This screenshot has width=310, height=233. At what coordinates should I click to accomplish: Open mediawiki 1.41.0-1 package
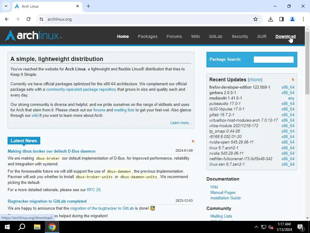(226, 98)
